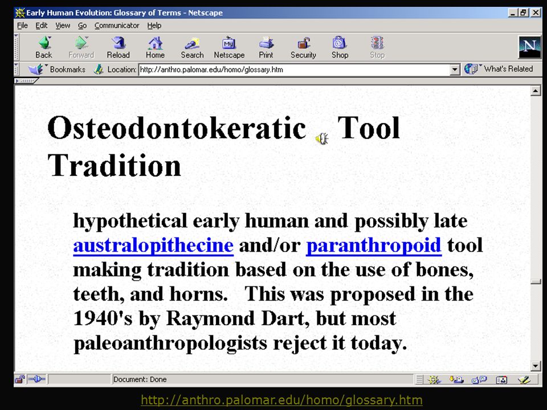Click the Document: Done status text
This screenshot has width=547, height=410.
click(140, 379)
